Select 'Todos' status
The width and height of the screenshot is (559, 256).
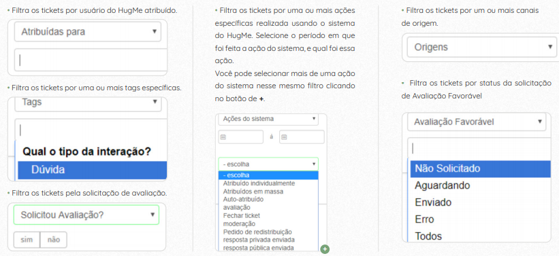pyautogui.click(x=481, y=236)
